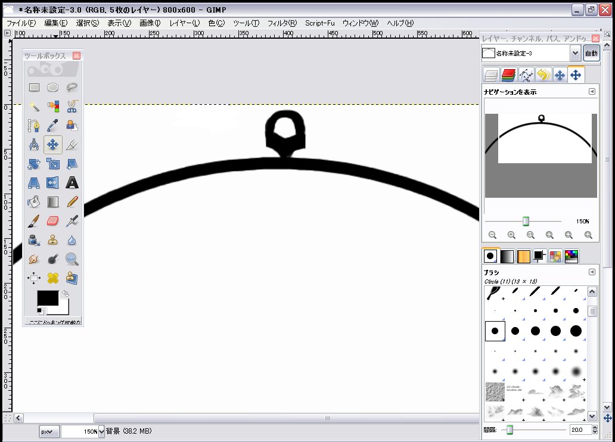Select the Move tool in toolbox
615x442 pixels.
pos(53,145)
